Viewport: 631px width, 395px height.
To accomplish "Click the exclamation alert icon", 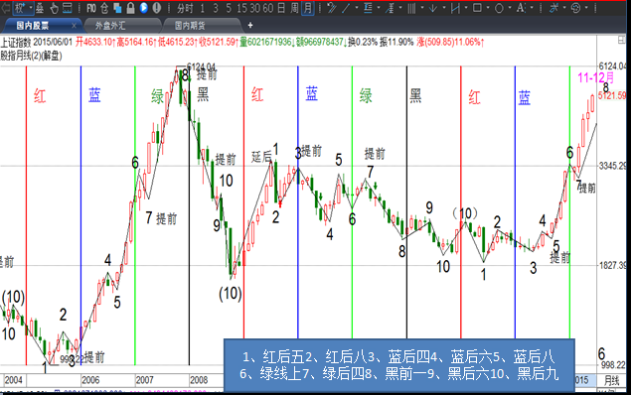I will click(x=157, y=8).
